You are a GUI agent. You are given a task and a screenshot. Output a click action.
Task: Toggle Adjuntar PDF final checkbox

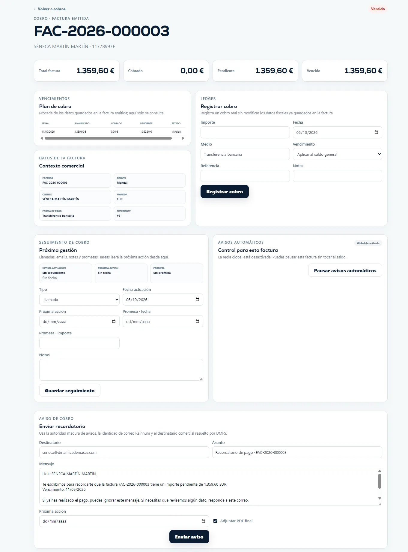pos(215,521)
